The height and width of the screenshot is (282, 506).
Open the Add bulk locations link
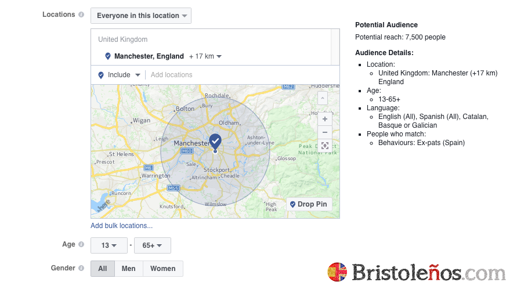tap(122, 226)
